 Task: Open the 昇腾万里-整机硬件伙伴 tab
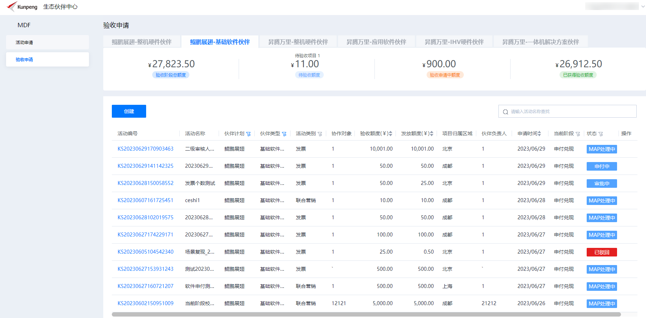pos(298,42)
